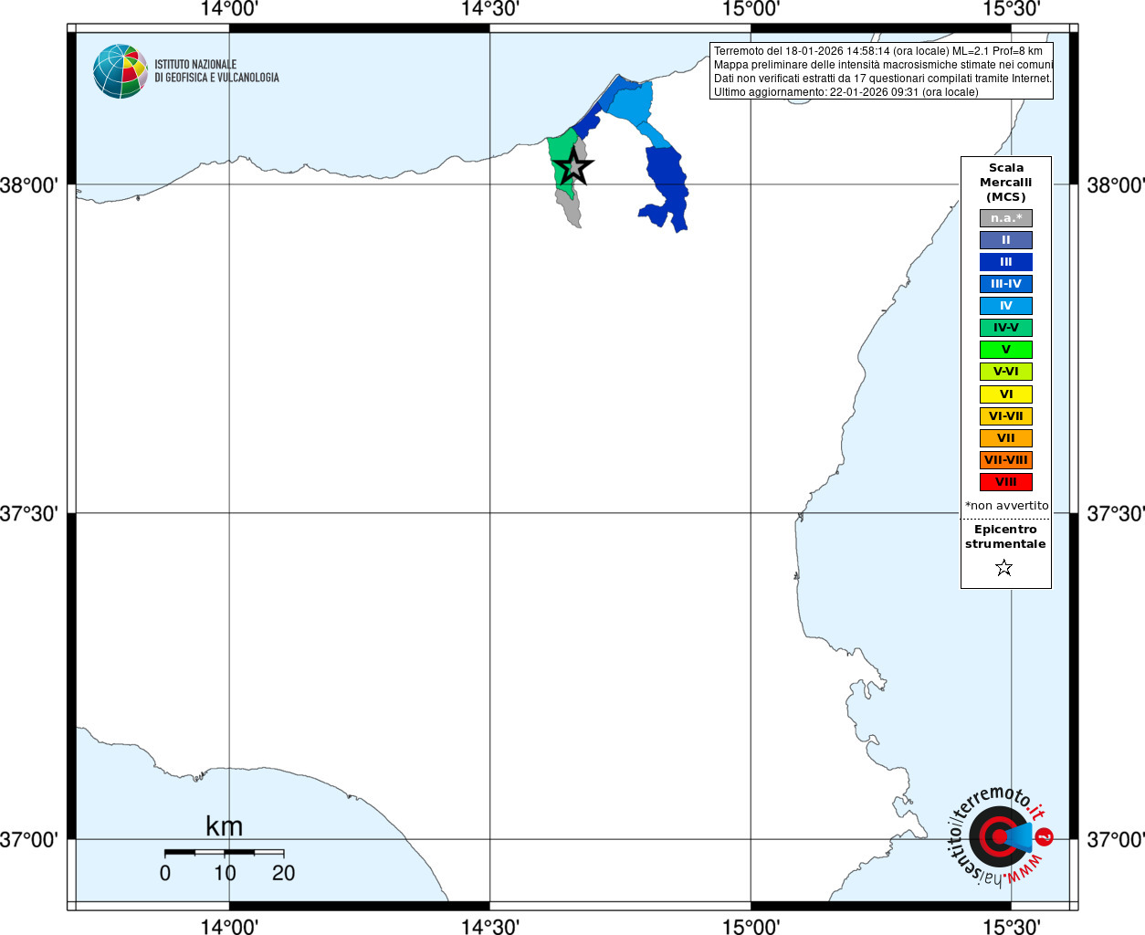Image resolution: width=1145 pixels, height=935 pixels.
Task: Click the earthquake info text box
Action: [881, 71]
